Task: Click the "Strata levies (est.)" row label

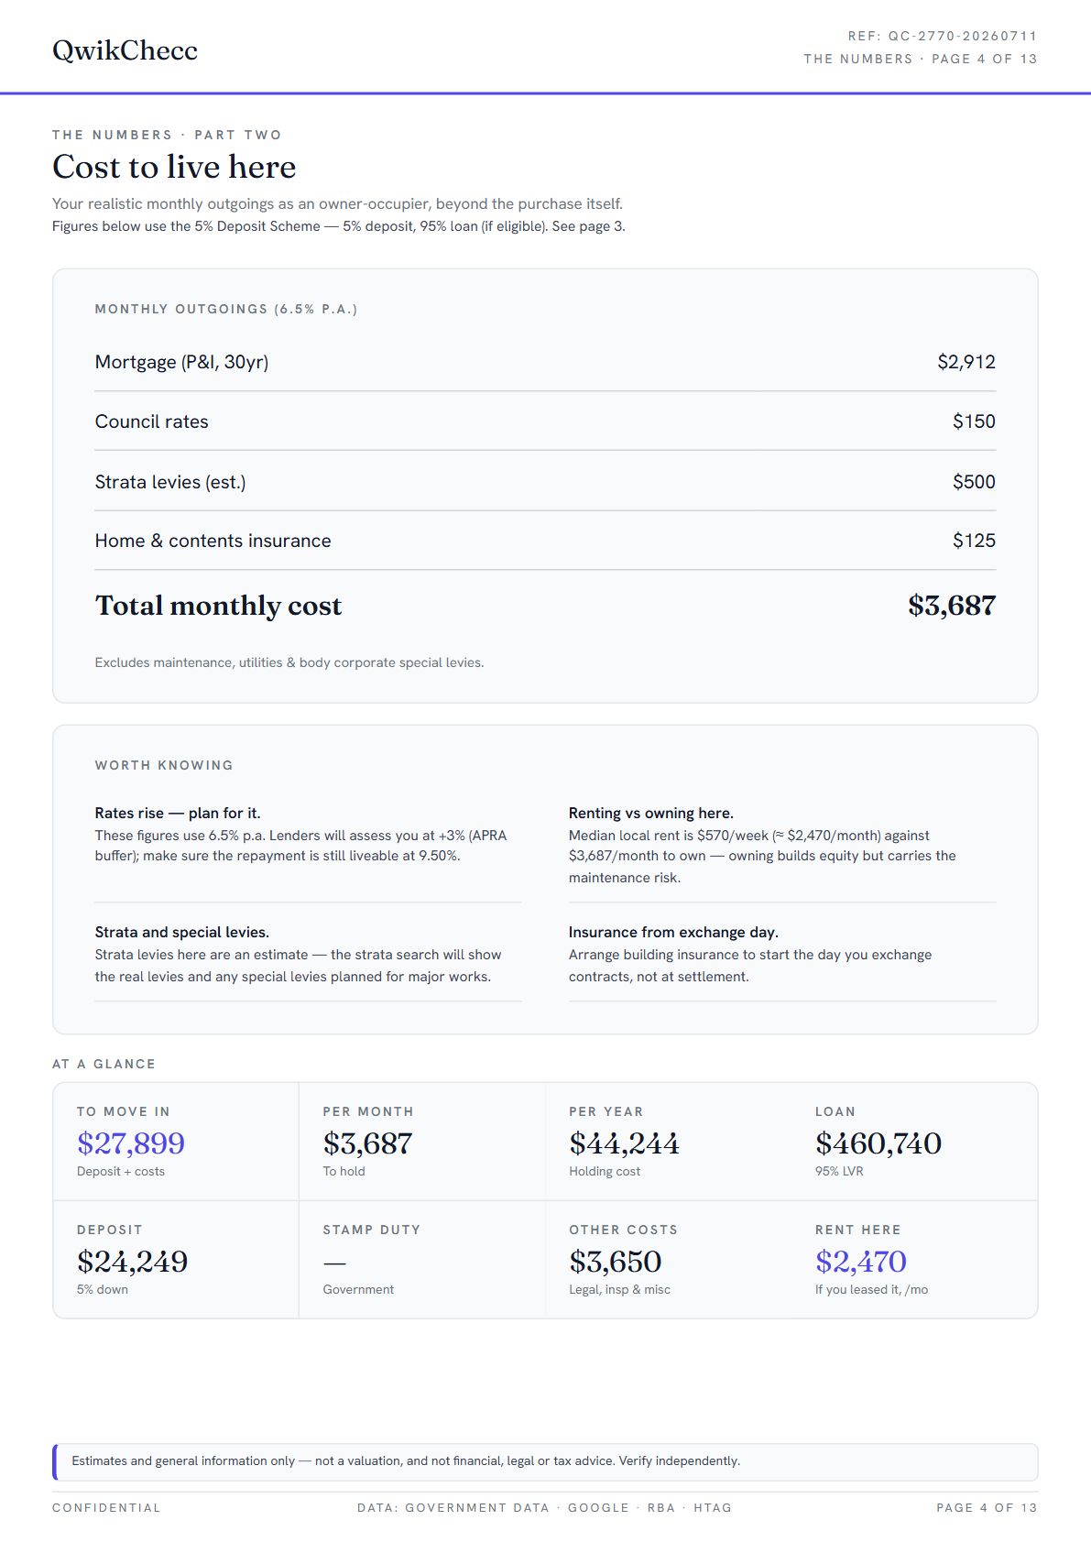Action: point(170,482)
